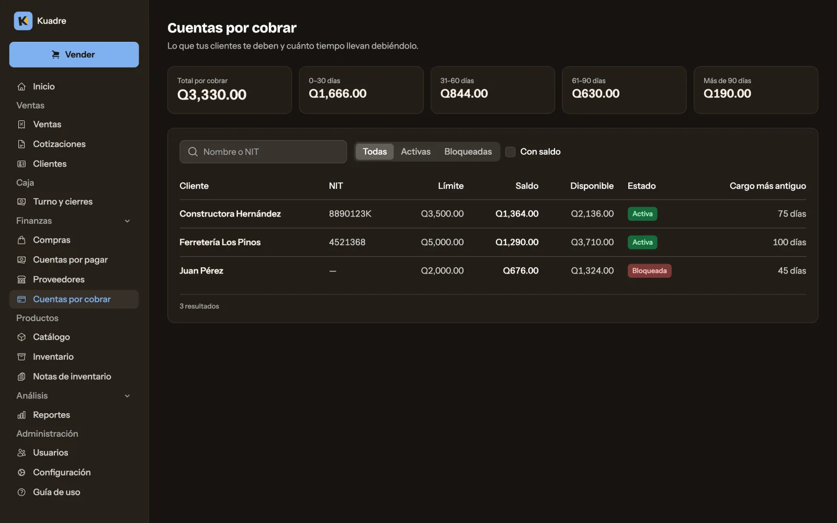The height and width of the screenshot is (523, 837).
Task: Click the Reportes bar chart icon
Action: coord(21,415)
